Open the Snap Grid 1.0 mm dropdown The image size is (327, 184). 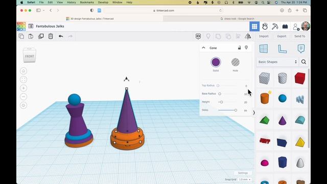pyautogui.click(x=245, y=179)
